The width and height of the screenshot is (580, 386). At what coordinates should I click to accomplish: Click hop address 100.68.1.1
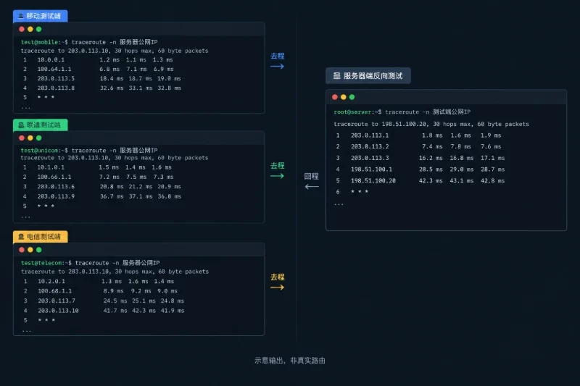[x=55, y=291]
